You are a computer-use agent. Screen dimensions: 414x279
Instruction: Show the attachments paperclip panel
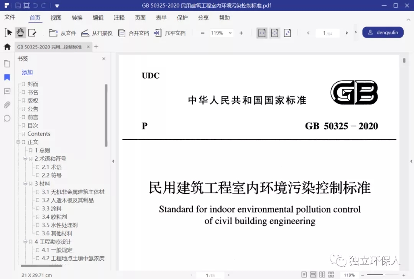click(x=7, y=105)
